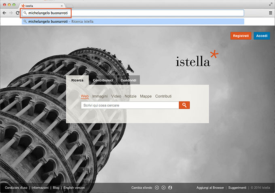275x193 pixels.
Task: Choose the Notizie search category
Action: [131, 96]
